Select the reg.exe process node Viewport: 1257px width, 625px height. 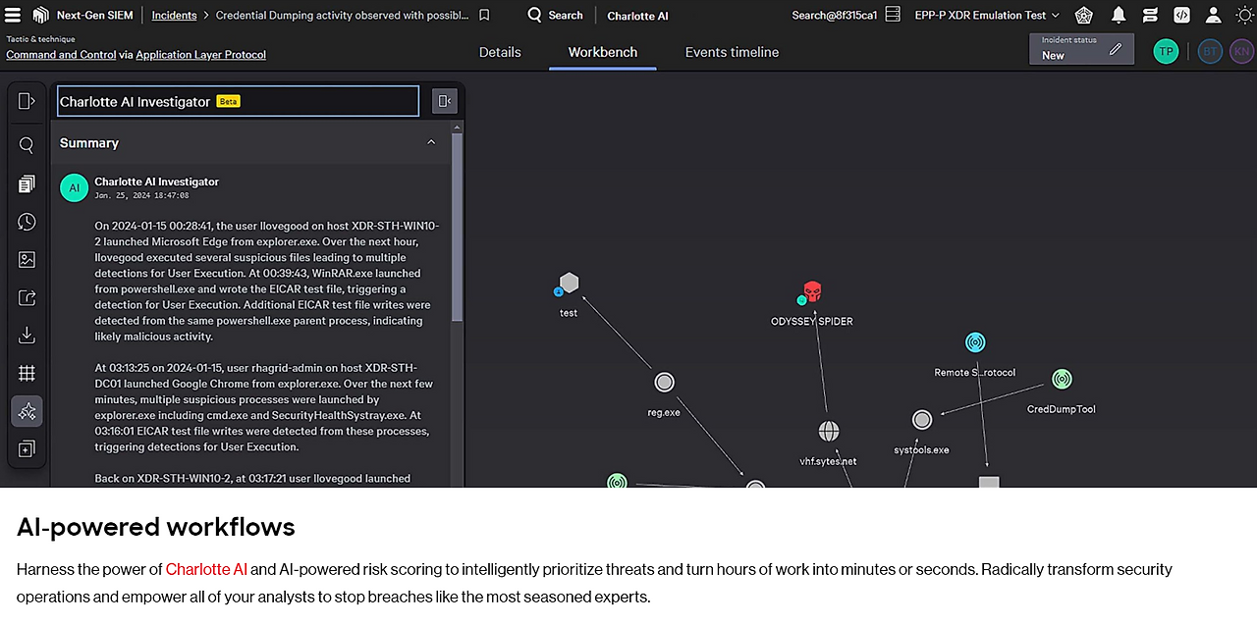point(664,382)
